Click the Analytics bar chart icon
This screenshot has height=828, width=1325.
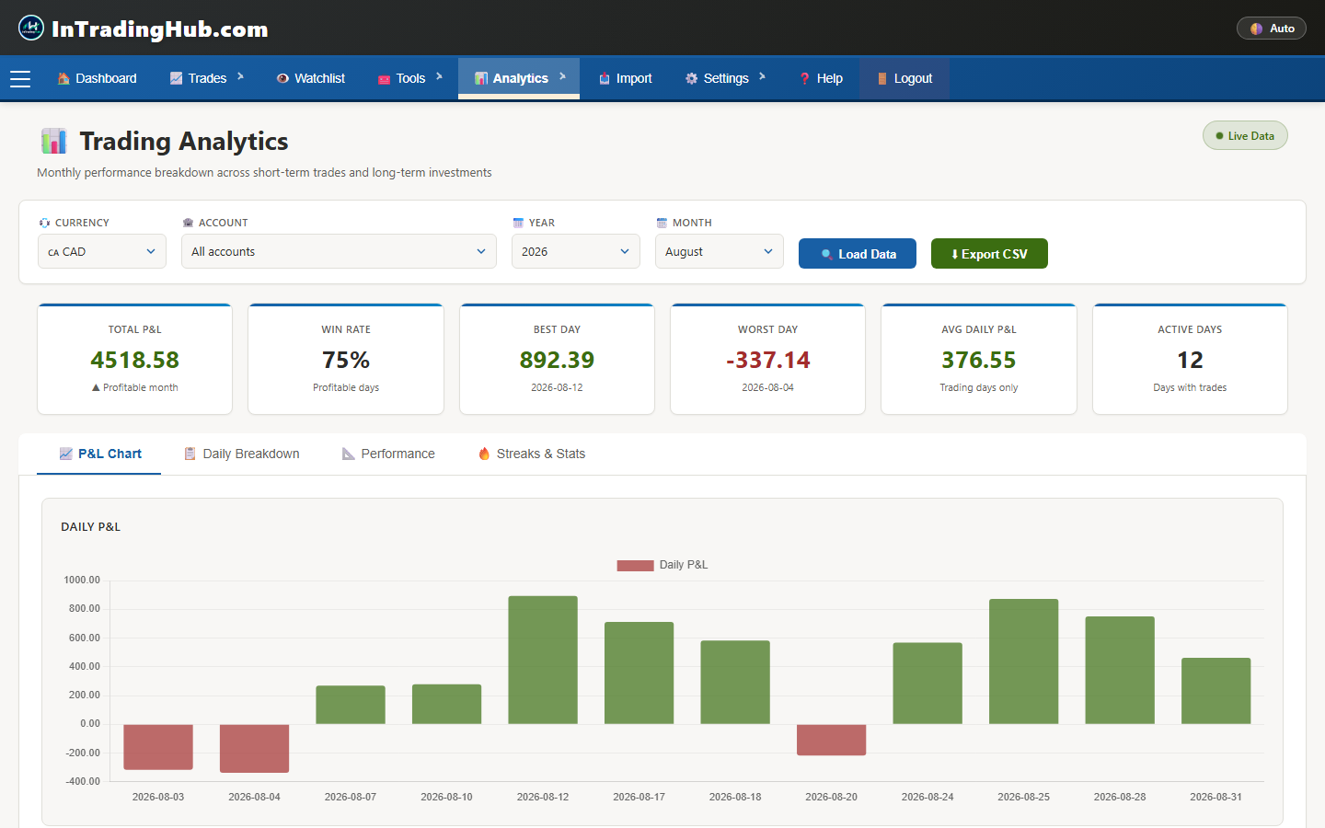point(480,78)
